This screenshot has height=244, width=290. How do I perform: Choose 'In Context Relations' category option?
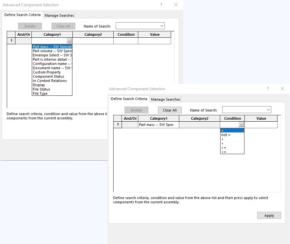[x=50, y=81]
